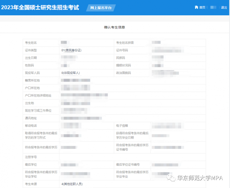The height and width of the screenshot is (188, 230).
Task: Click the 出生地 label
Action: [29, 103]
